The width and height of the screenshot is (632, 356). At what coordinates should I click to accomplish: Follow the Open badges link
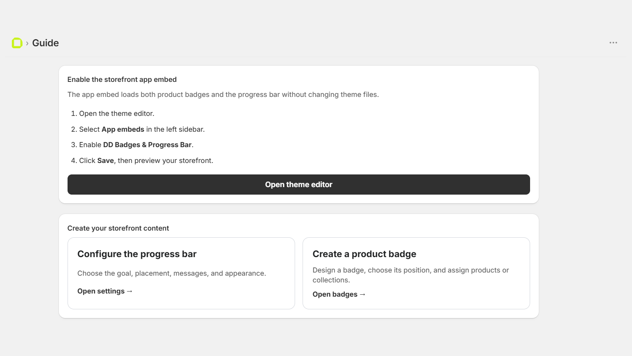coord(339,294)
